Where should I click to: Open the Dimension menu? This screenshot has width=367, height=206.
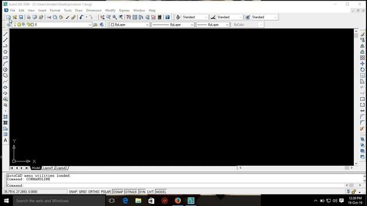point(94,10)
